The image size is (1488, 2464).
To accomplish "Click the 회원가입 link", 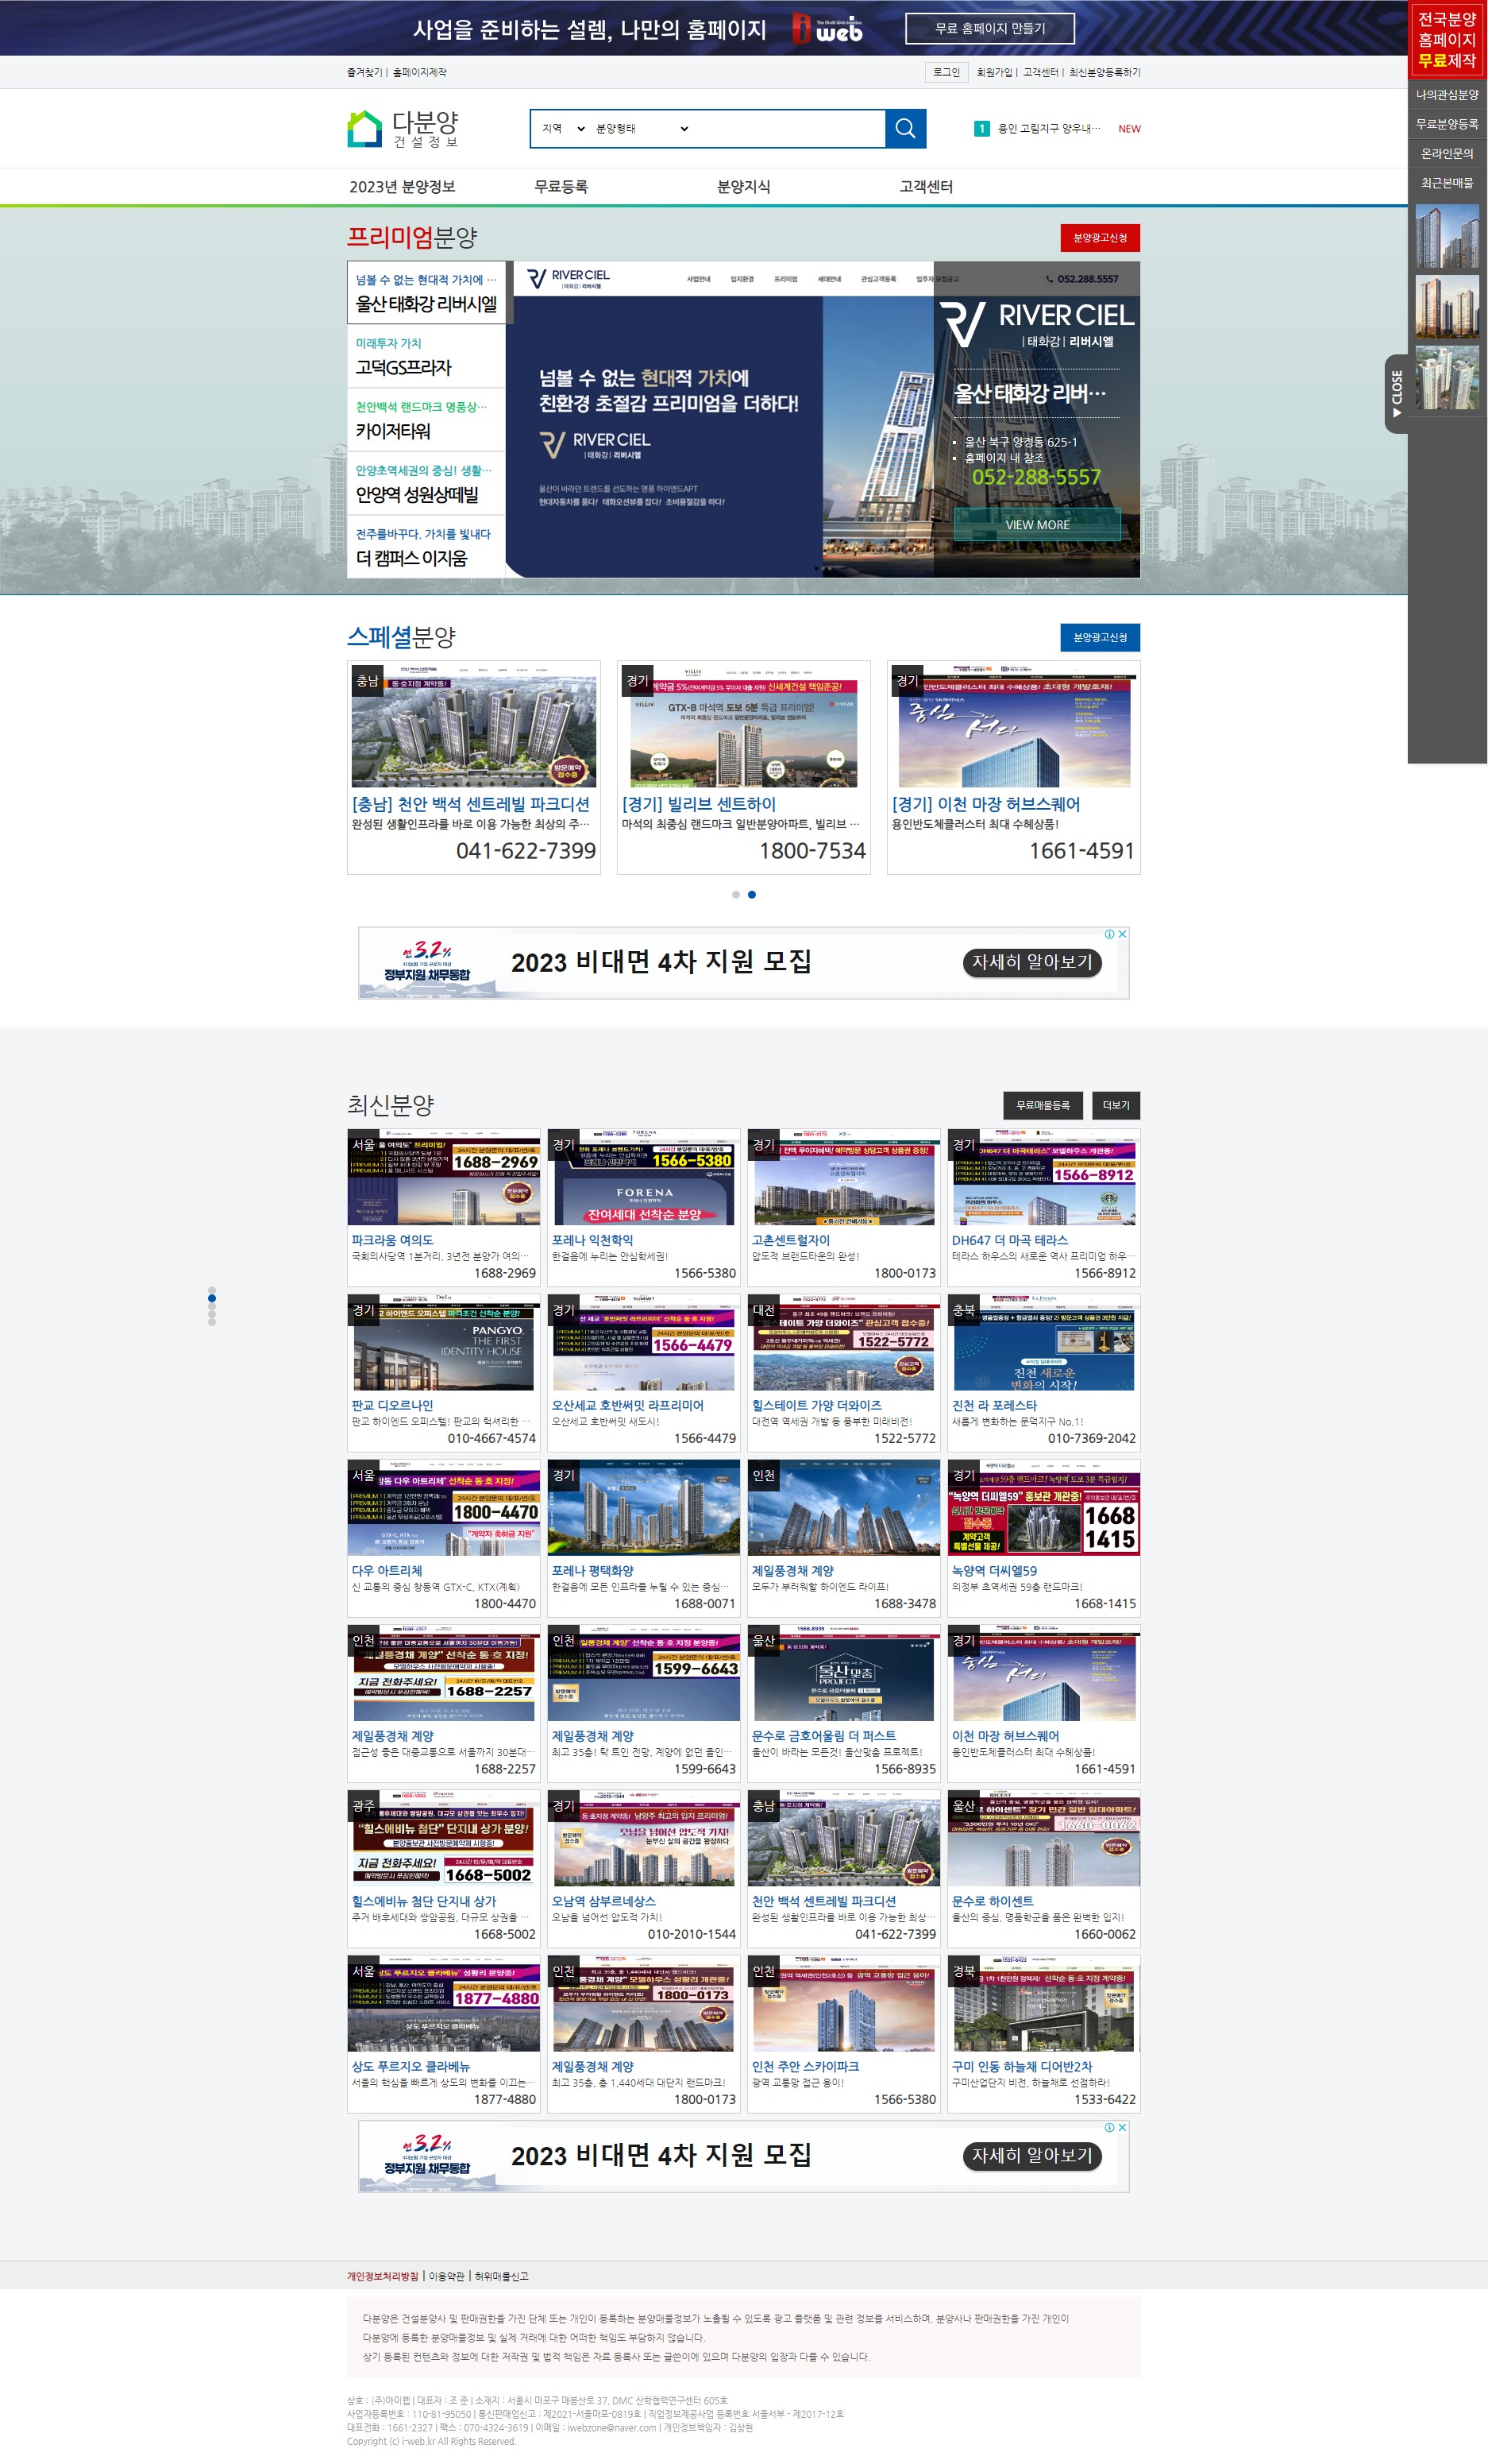I will click(993, 72).
